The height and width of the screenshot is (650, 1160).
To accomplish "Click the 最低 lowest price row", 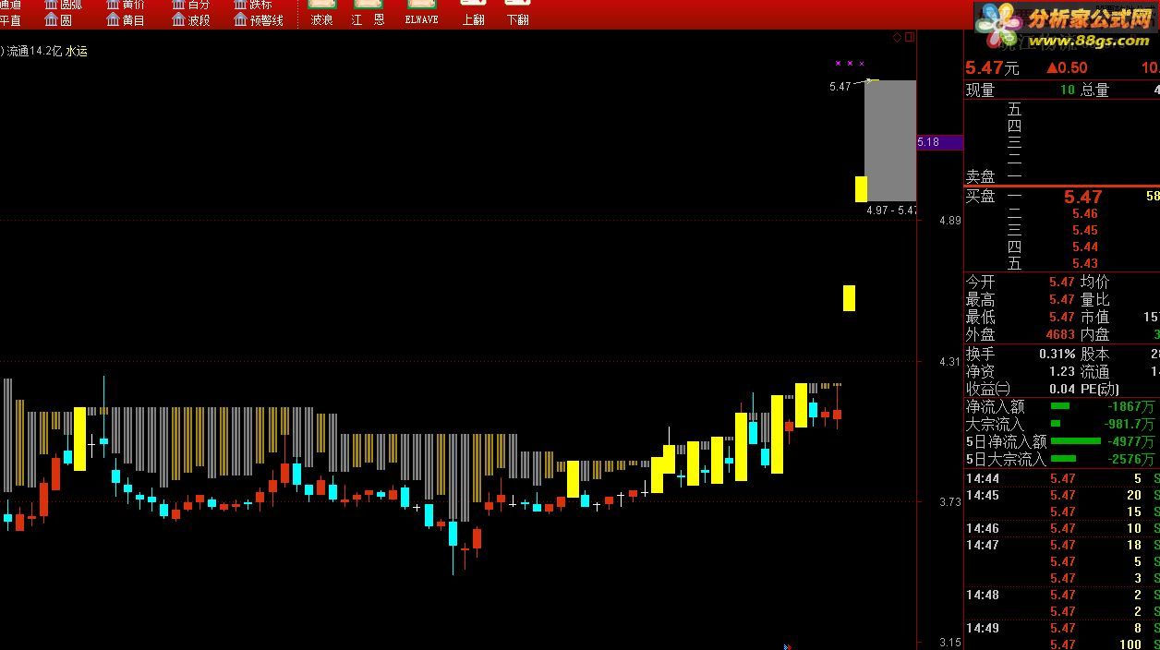I will (x=1021, y=318).
